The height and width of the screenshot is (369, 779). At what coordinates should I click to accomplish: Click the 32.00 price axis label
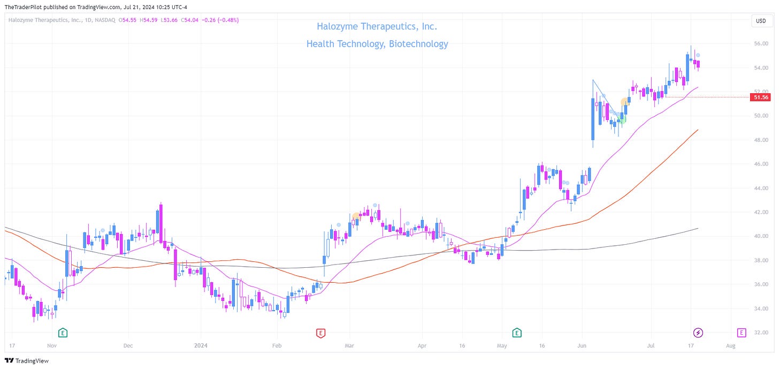tap(761, 333)
